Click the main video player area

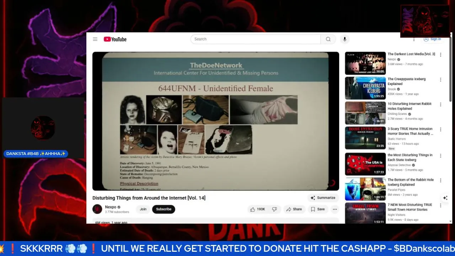216,121
